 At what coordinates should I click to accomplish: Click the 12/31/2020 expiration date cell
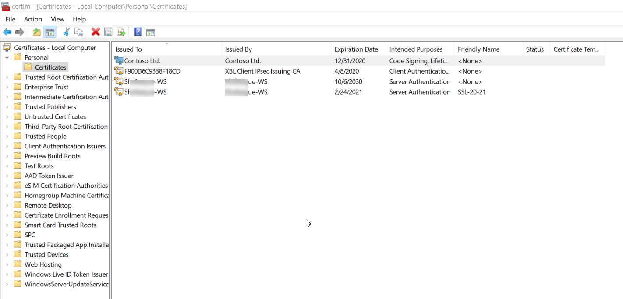[x=350, y=61]
